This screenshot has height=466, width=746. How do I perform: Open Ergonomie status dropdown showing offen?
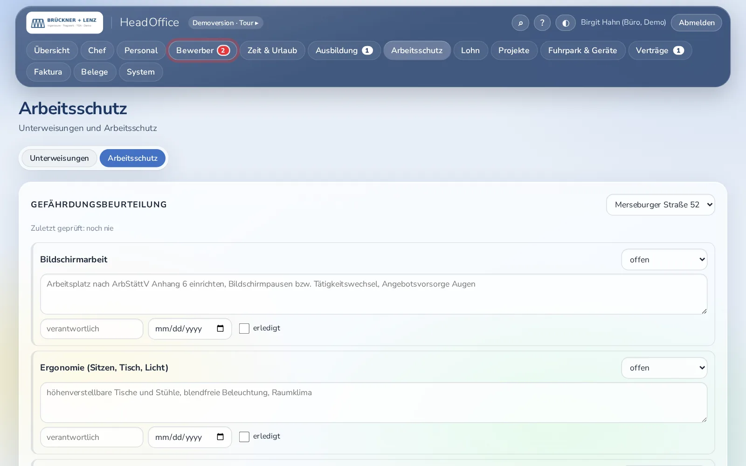(x=664, y=368)
